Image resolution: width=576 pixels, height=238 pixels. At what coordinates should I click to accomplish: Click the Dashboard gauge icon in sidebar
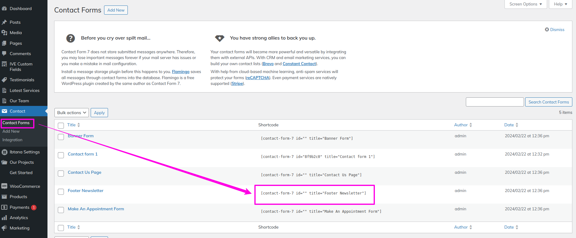tap(4, 9)
